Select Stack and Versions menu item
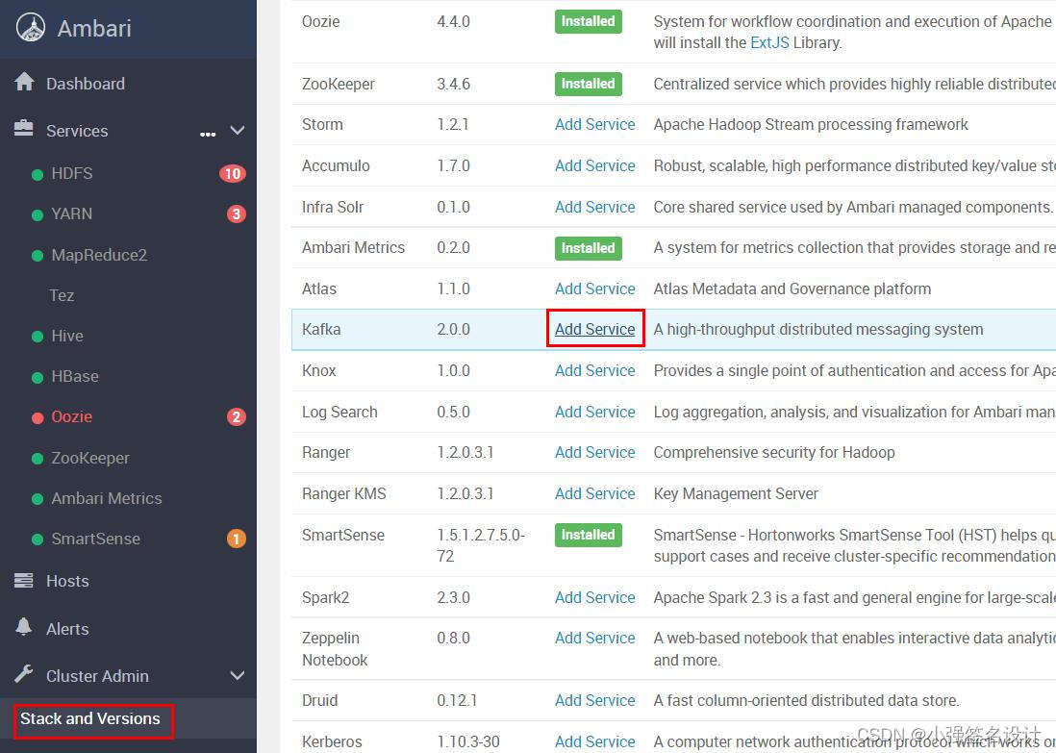 90,718
